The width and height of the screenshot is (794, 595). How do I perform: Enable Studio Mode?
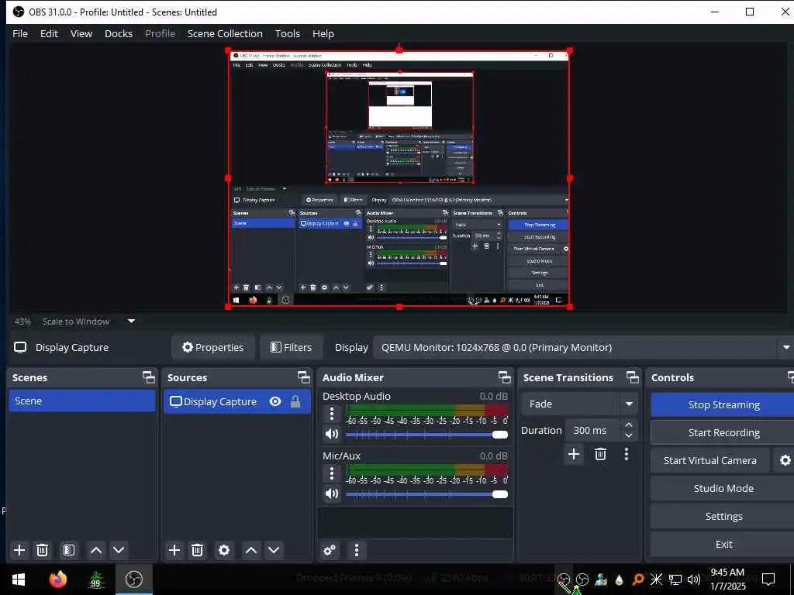pyautogui.click(x=723, y=488)
